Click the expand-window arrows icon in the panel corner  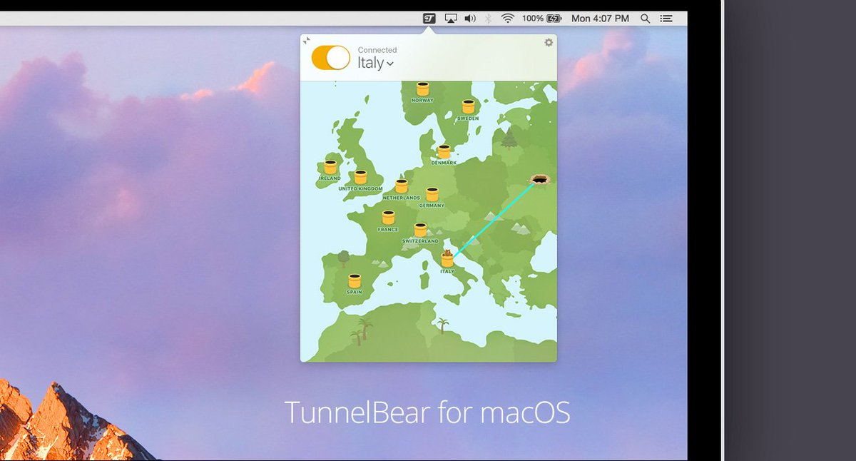click(x=306, y=40)
